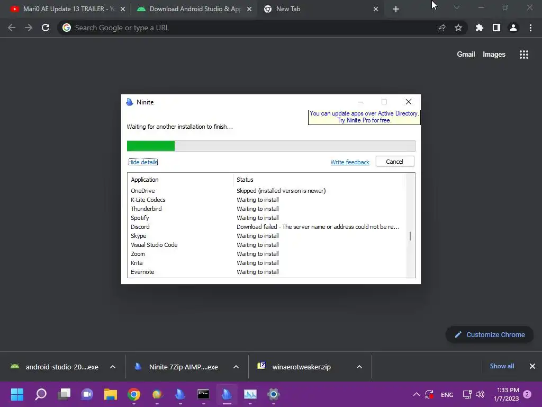Click OneDrive's Skipped status text

click(x=281, y=191)
